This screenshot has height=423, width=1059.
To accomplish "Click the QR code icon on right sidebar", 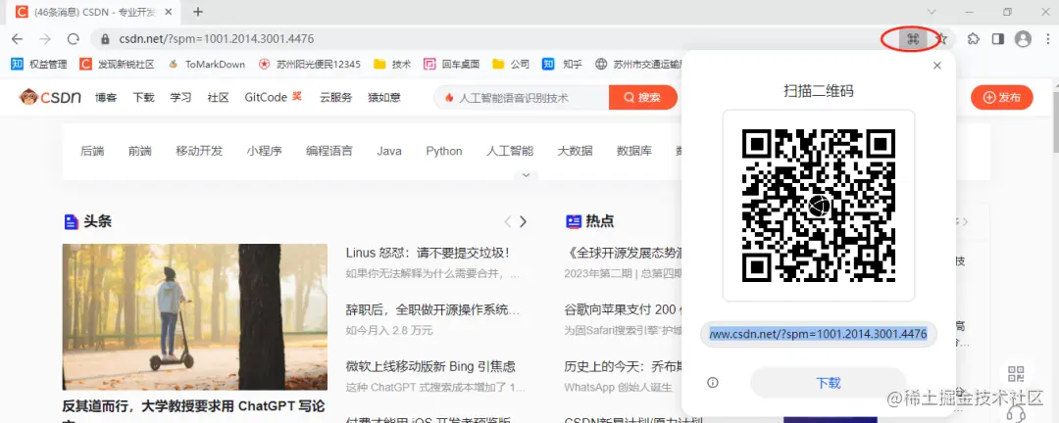I will coord(1016,374).
